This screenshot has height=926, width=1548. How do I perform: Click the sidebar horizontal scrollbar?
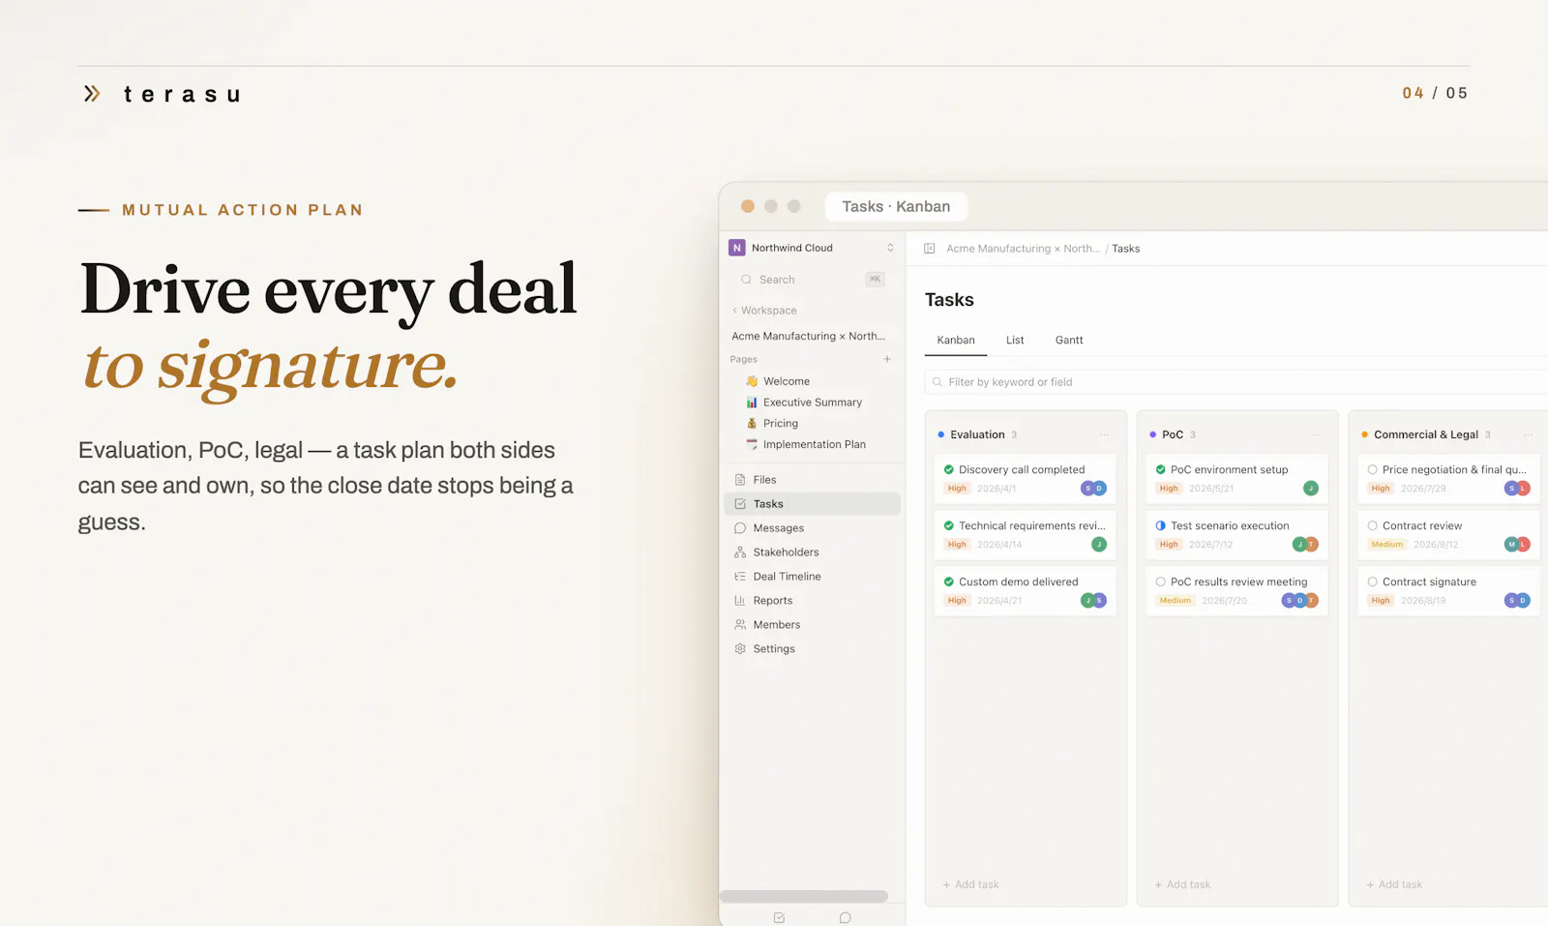coord(804,896)
